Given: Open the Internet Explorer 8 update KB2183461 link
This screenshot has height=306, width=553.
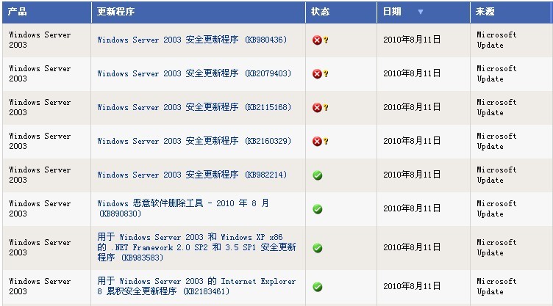Looking at the screenshot, I should pos(196,286).
